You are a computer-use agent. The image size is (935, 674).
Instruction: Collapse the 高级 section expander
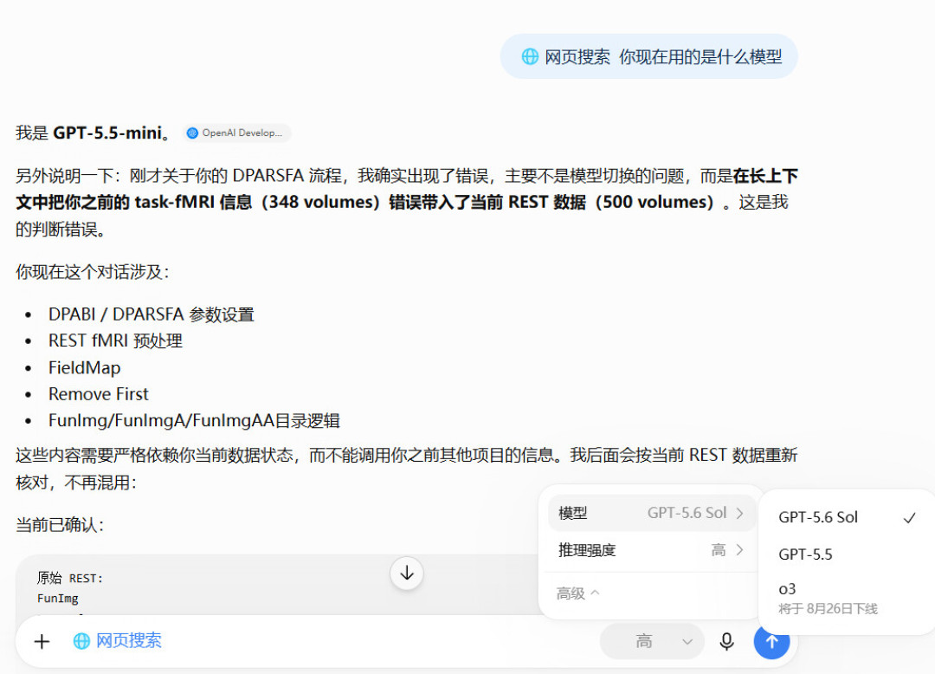[x=577, y=593]
